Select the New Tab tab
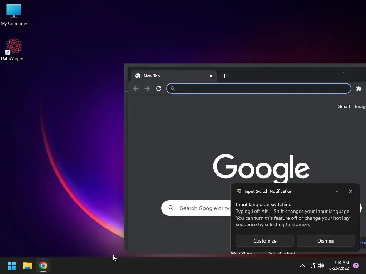Viewport: 366px width, 274px height. [x=173, y=76]
